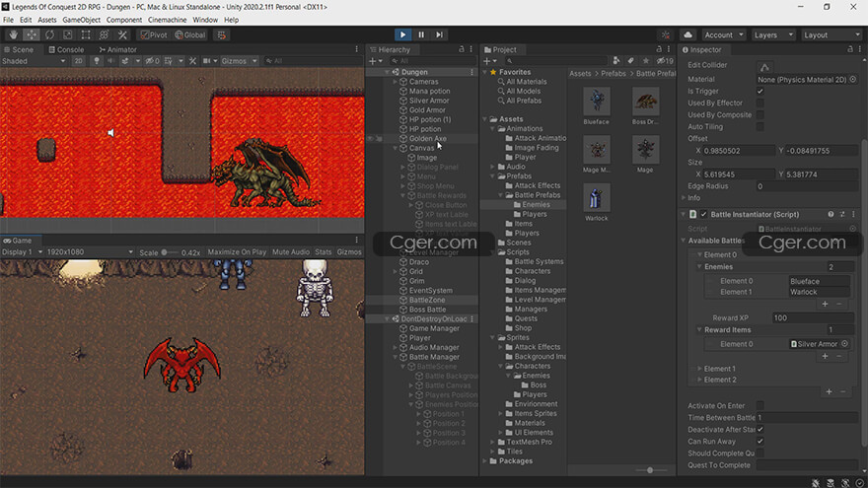This screenshot has width=868, height=488.
Task: Toggle Auto Tiling checkbox
Action: (760, 127)
